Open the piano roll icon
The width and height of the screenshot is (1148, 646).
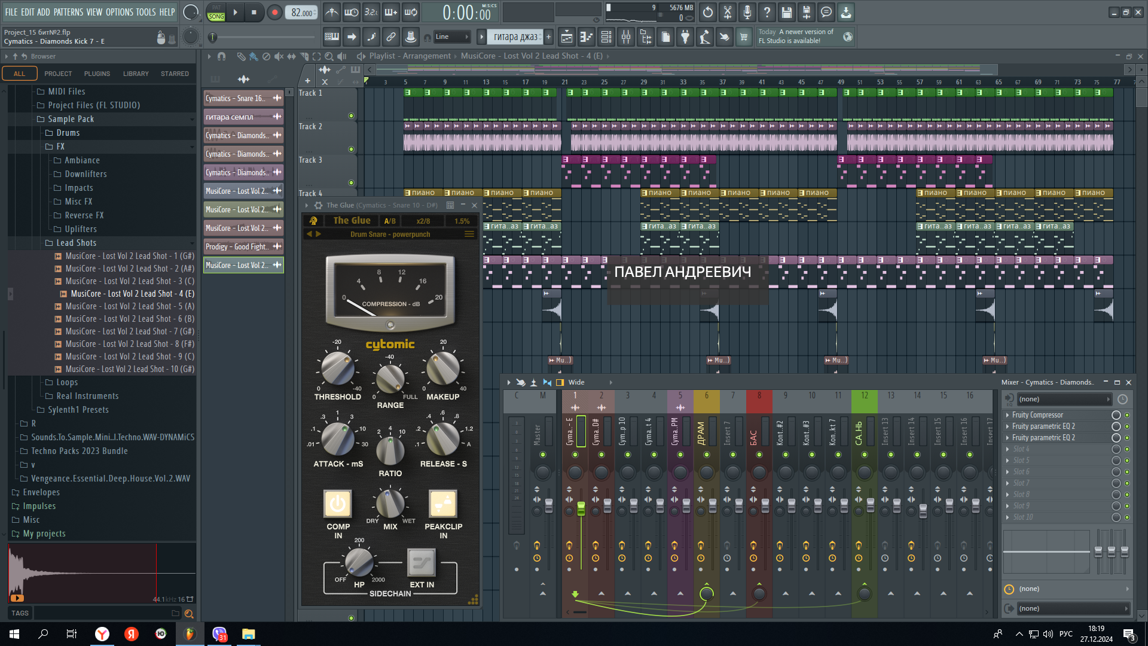(587, 37)
